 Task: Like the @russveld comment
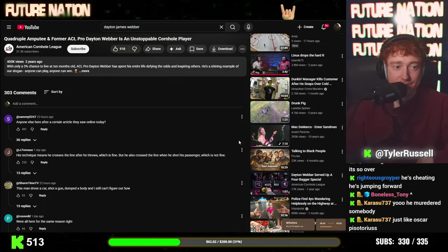[18, 229]
